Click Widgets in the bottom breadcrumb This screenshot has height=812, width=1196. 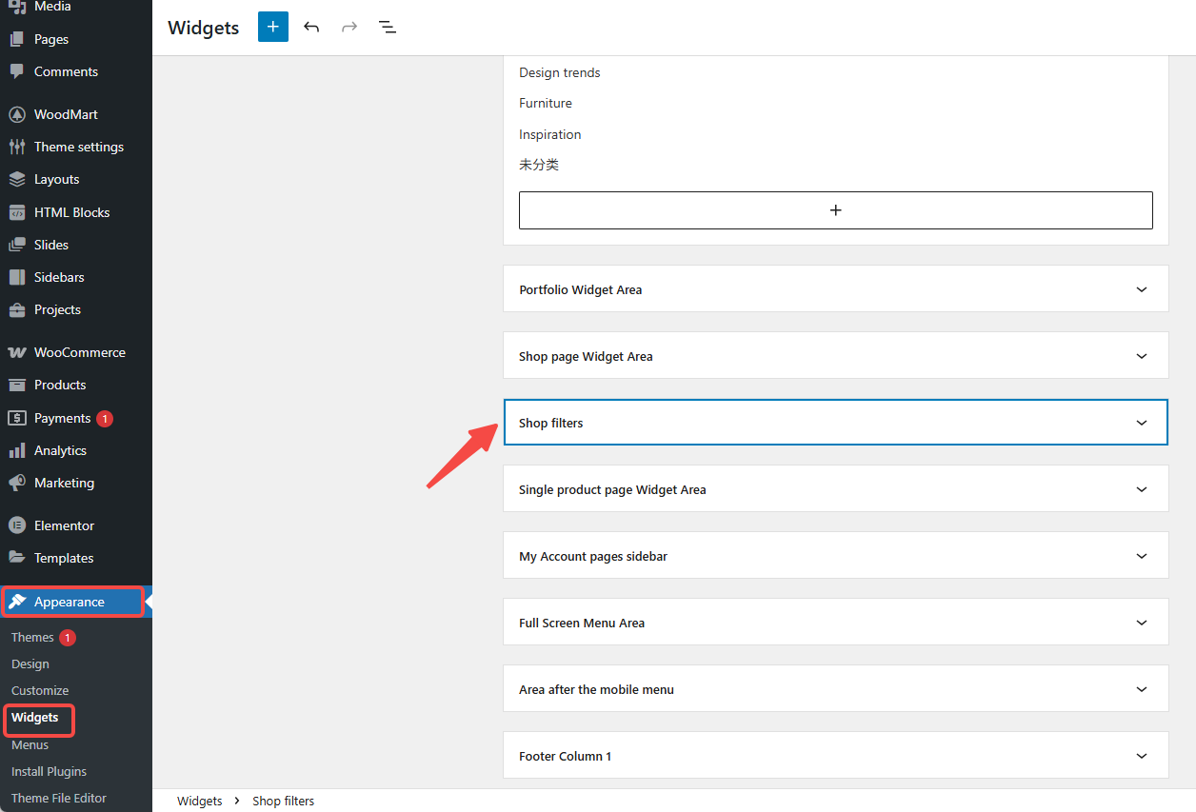click(x=200, y=801)
